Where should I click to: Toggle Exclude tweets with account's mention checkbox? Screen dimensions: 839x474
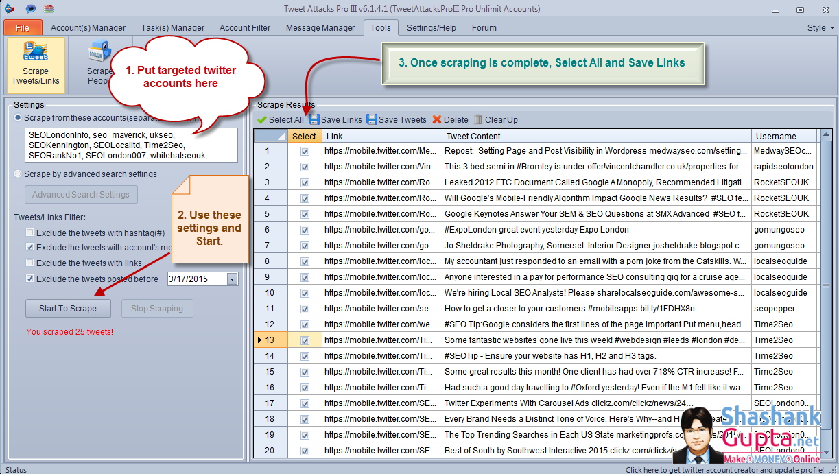[30, 247]
